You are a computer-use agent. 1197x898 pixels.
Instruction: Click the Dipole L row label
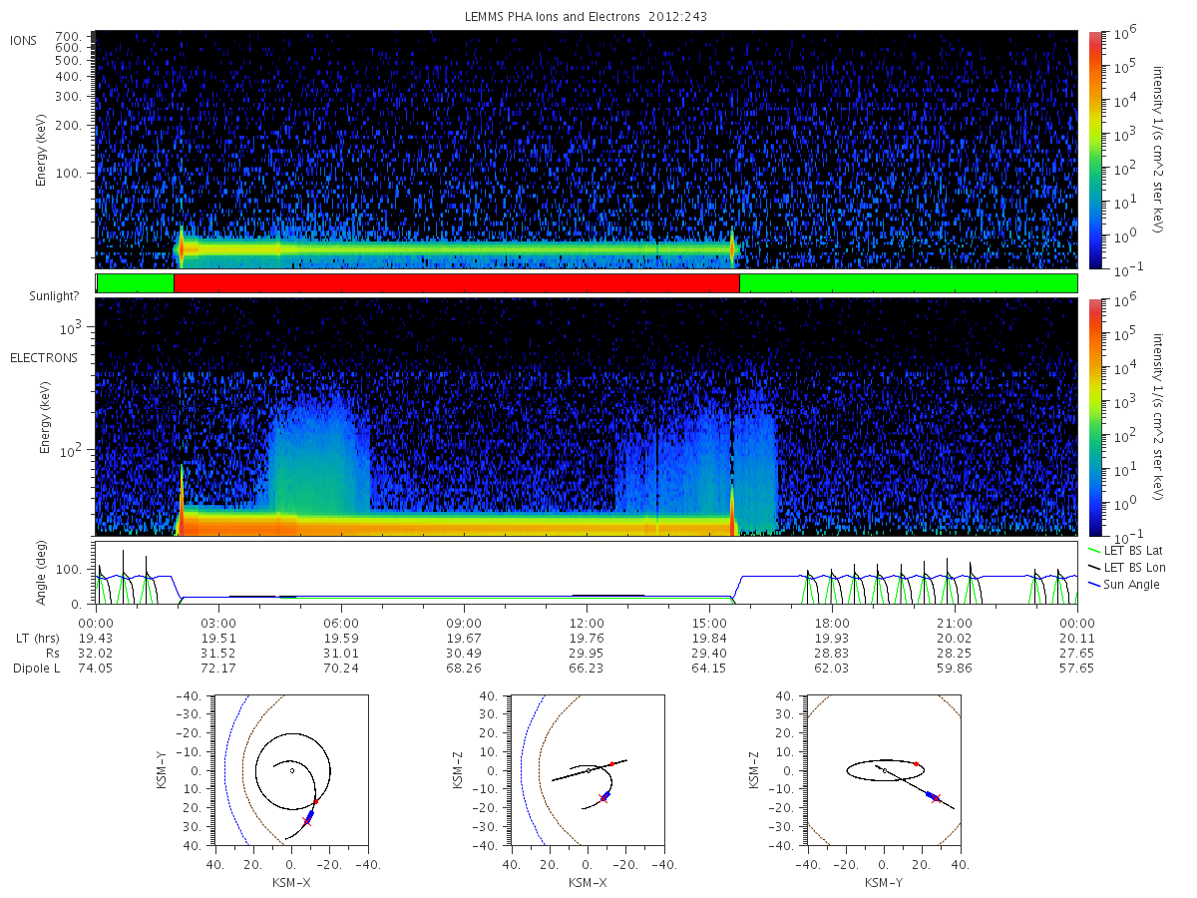[x=36, y=669]
